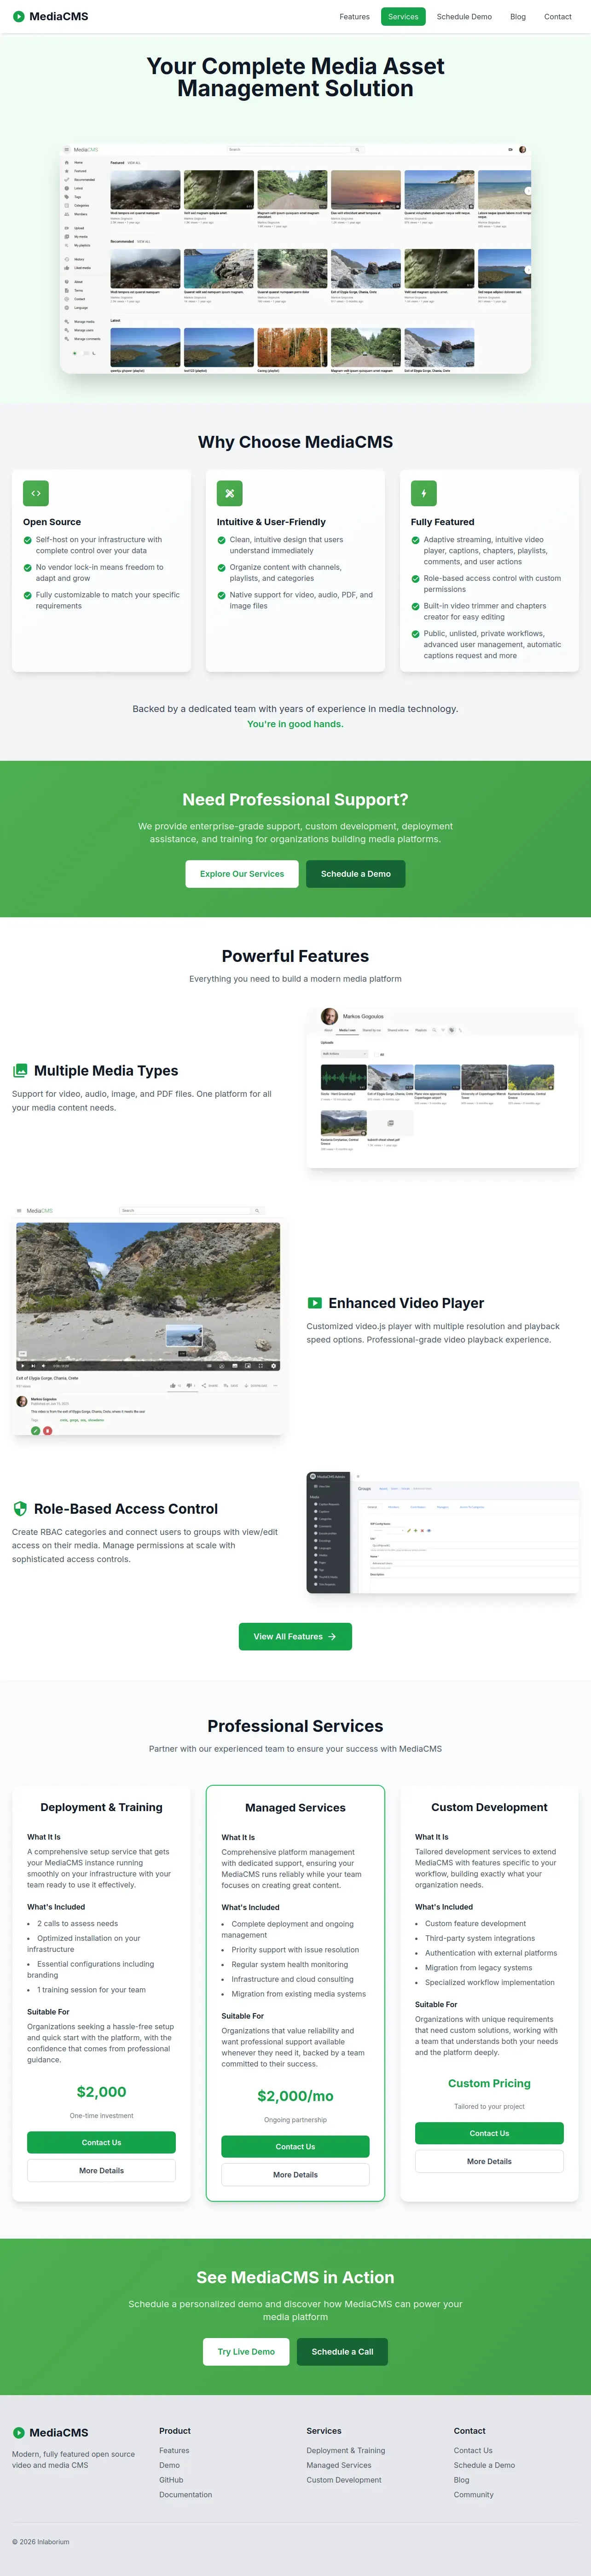Open the Features nav item
Screen dimensions: 591x2576
coord(354,17)
